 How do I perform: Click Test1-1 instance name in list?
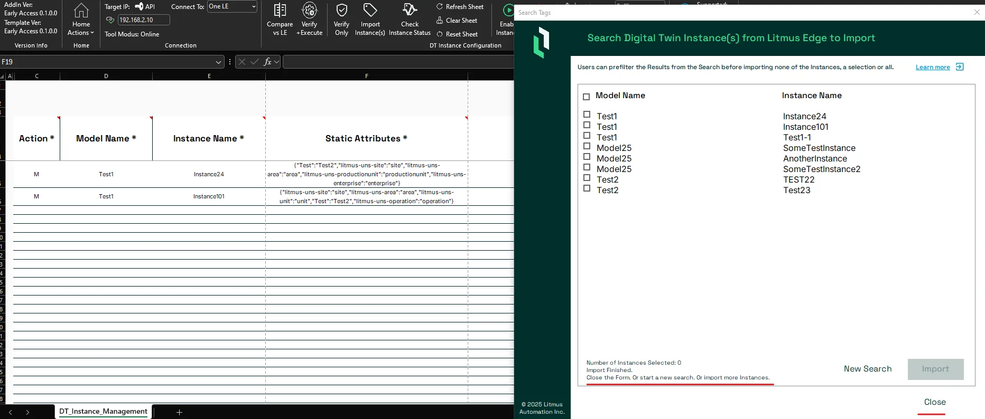click(797, 137)
